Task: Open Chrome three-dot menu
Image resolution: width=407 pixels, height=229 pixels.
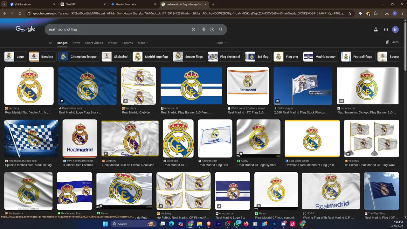Action: click(x=403, y=13)
